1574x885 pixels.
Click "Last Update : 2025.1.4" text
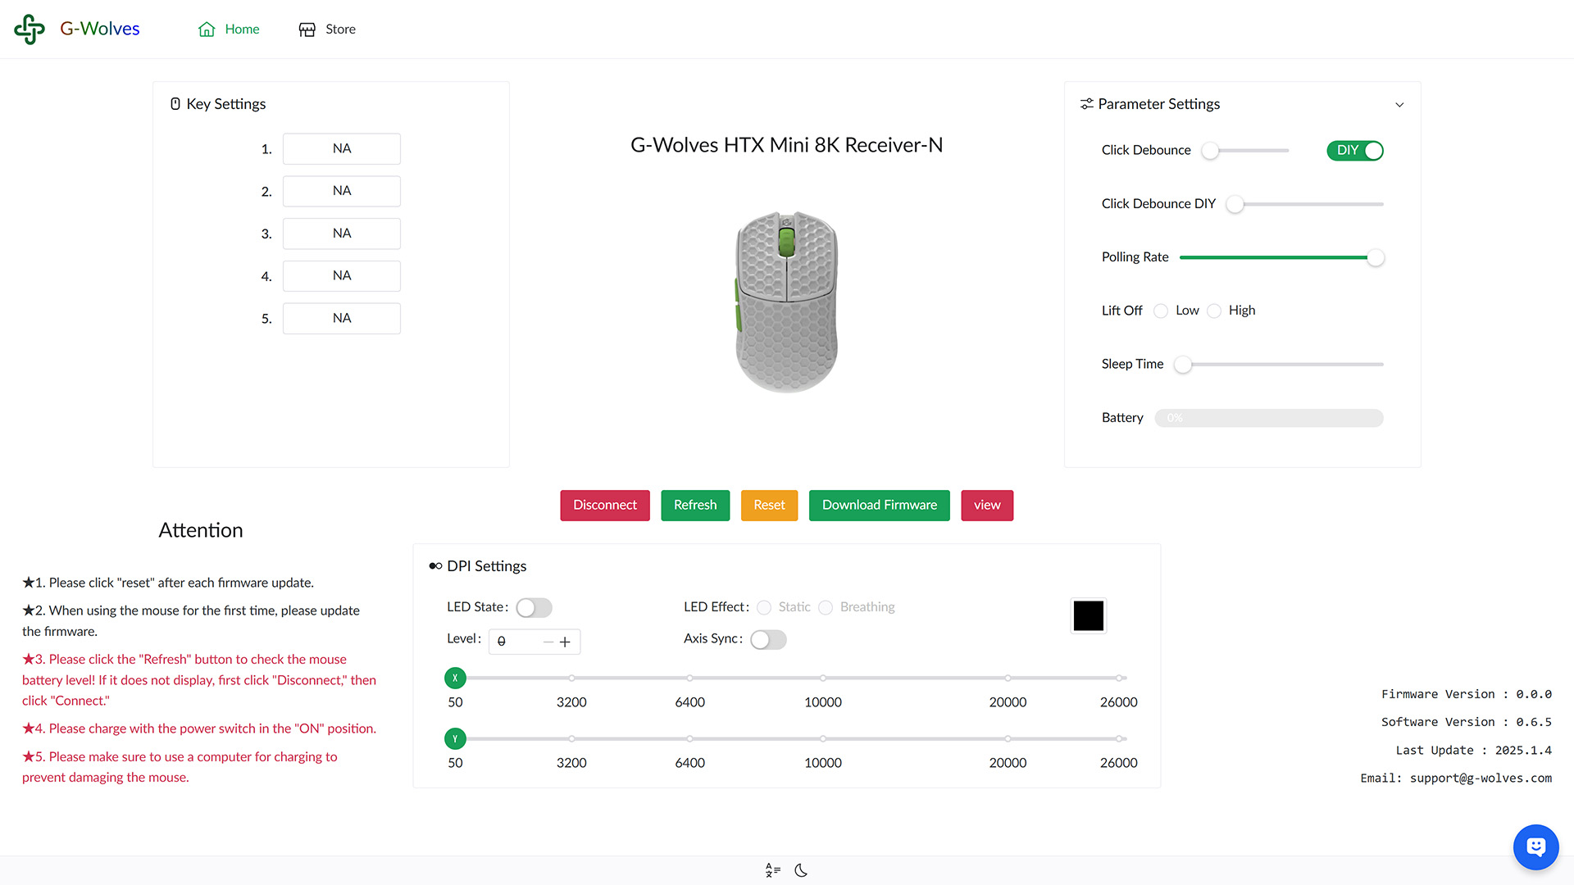coord(1474,751)
